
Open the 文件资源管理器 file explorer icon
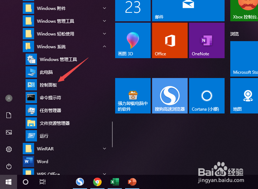point(31,123)
